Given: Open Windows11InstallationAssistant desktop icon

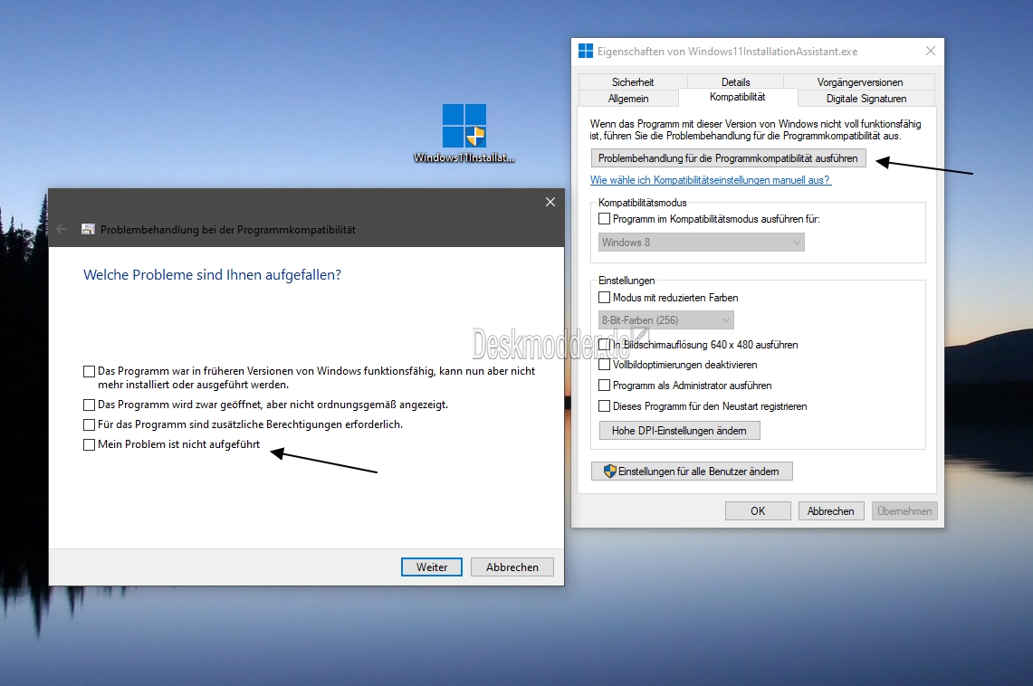Looking at the screenshot, I should (464, 133).
